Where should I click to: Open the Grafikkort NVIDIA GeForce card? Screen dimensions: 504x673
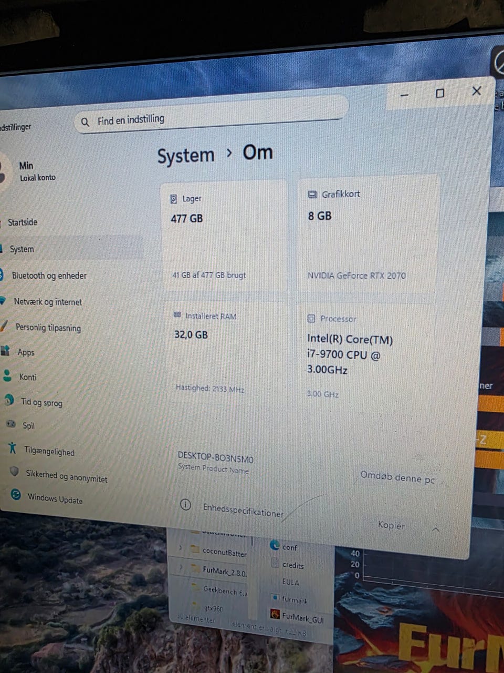click(x=367, y=235)
